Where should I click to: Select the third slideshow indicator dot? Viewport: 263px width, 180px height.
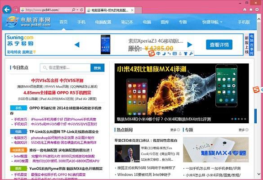click(239, 119)
